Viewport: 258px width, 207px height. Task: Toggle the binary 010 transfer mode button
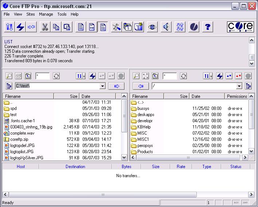coord(92,27)
